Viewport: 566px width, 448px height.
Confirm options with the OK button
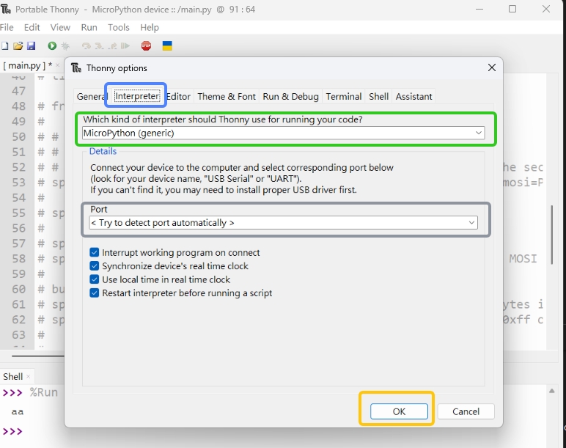pyautogui.click(x=399, y=411)
